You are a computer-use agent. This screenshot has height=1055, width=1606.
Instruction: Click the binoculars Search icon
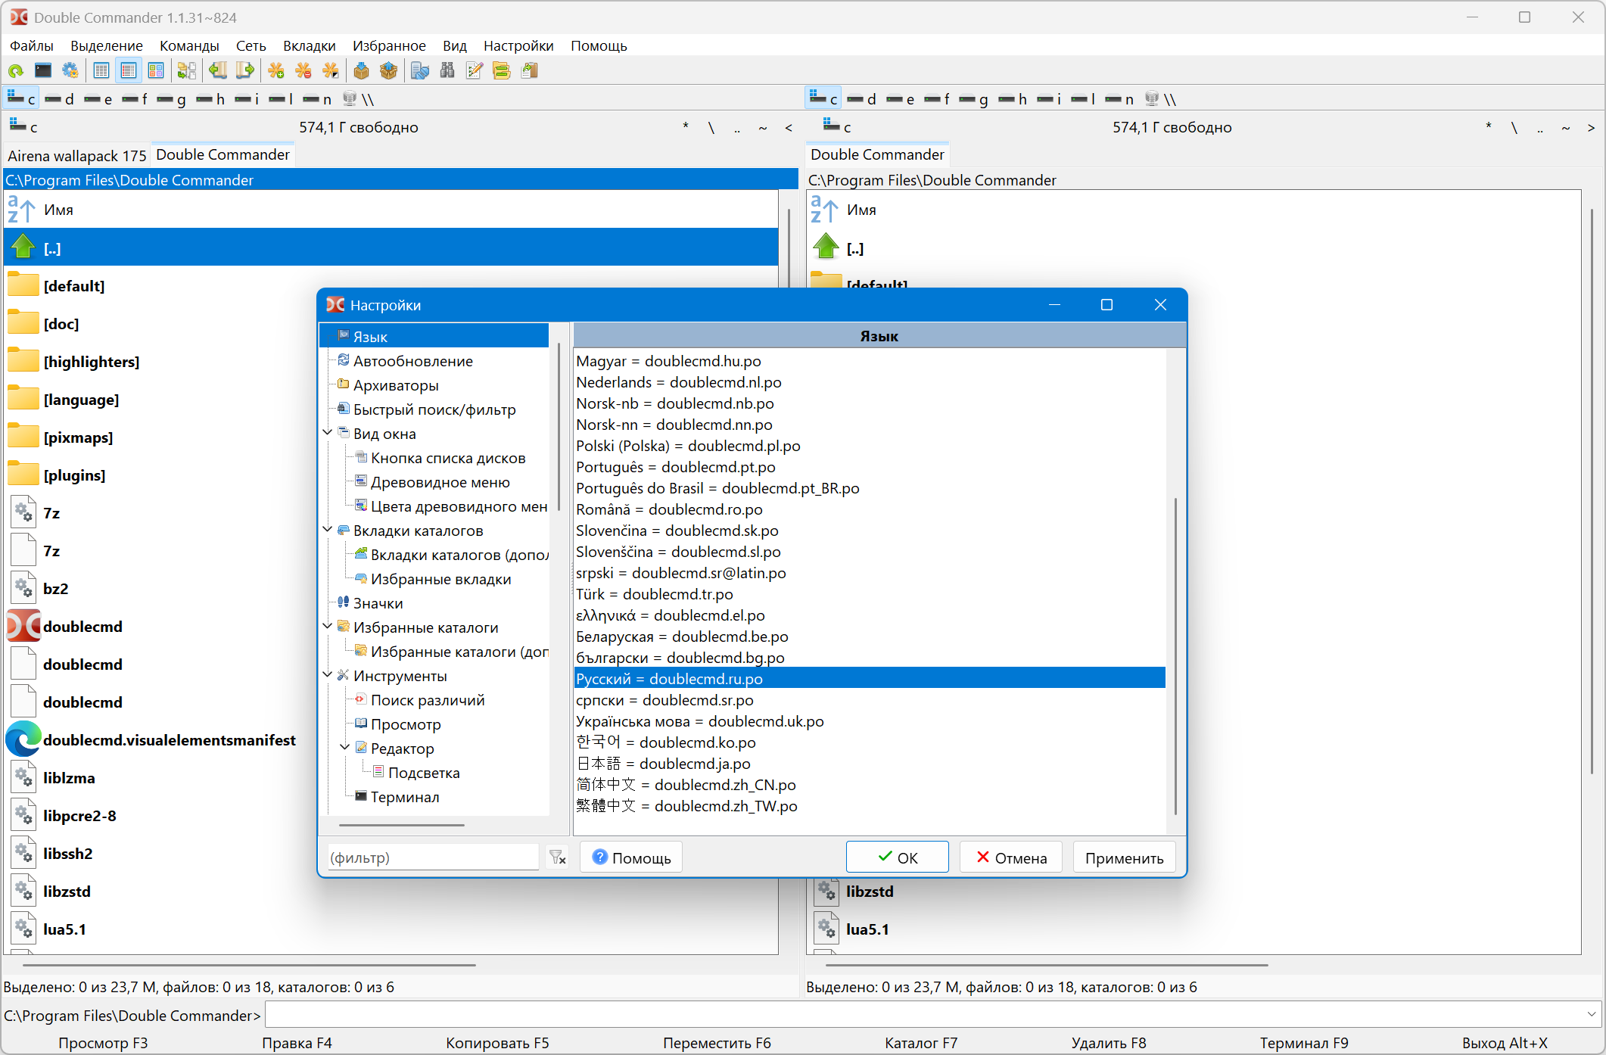coord(447,71)
